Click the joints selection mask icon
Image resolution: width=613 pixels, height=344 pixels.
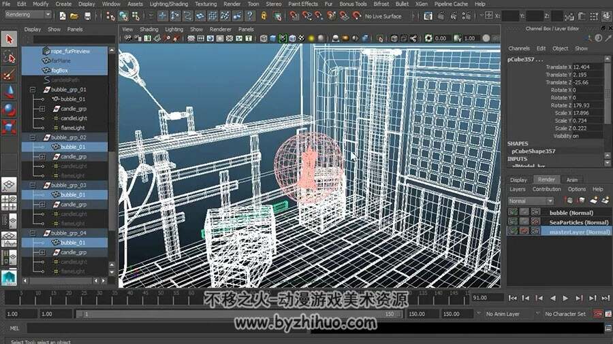(x=175, y=16)
